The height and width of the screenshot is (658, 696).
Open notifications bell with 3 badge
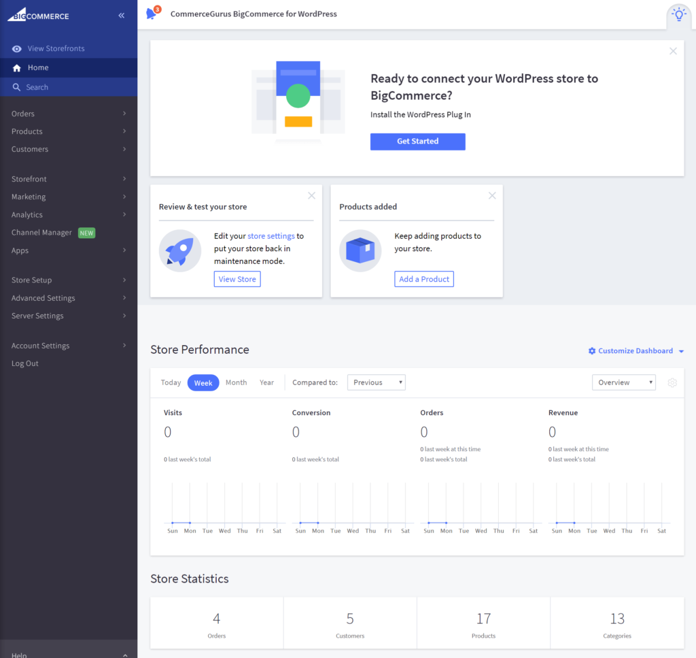(152, 13)
